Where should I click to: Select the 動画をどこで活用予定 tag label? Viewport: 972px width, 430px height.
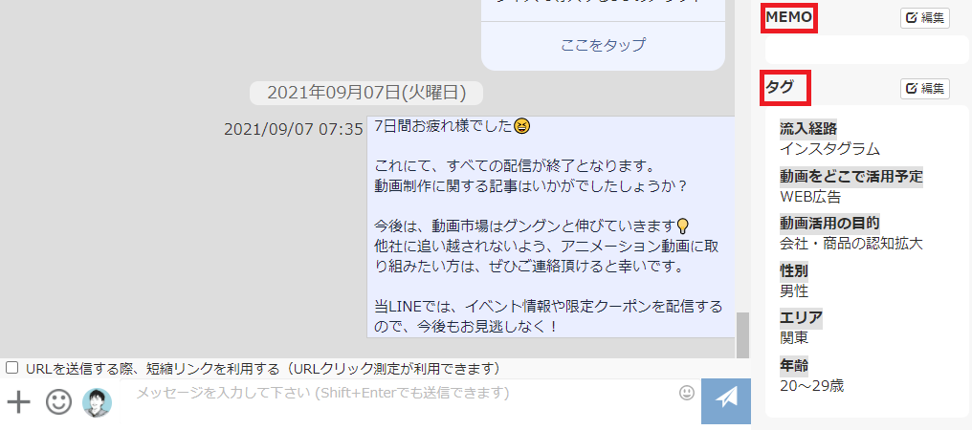pyautogui.click(x=851, y=177)
